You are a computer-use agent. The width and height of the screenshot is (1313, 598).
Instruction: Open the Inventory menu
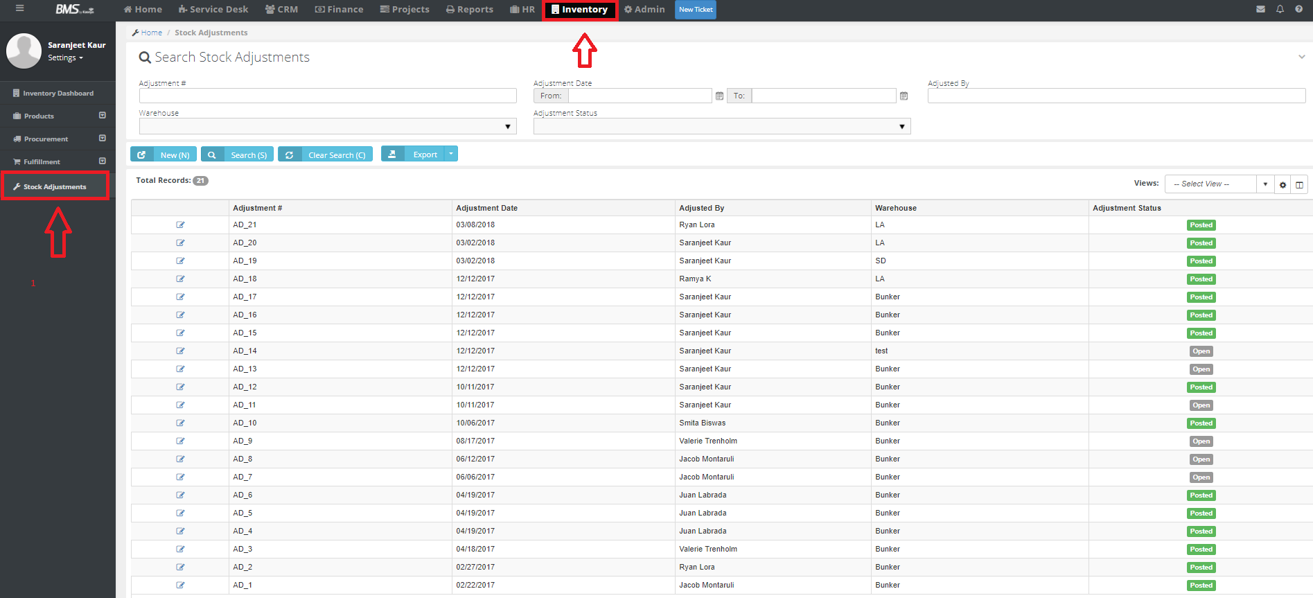click(580, 10)
